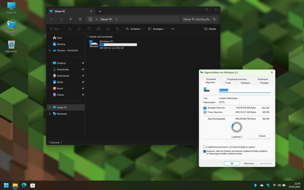Open Katalog in the navigation pane
Viewport: 304px width, 190px height.
click(59, 44)
